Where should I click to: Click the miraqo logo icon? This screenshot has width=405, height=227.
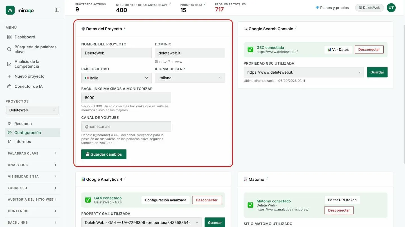pos(10,10)
